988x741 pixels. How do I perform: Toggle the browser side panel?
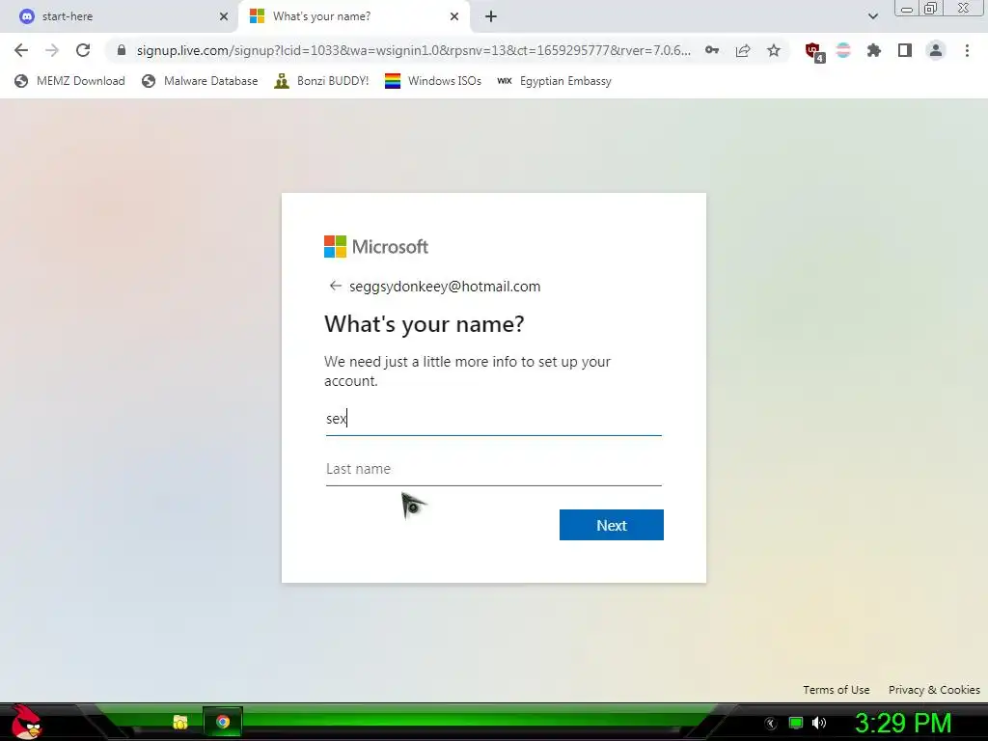coord(905,50)
